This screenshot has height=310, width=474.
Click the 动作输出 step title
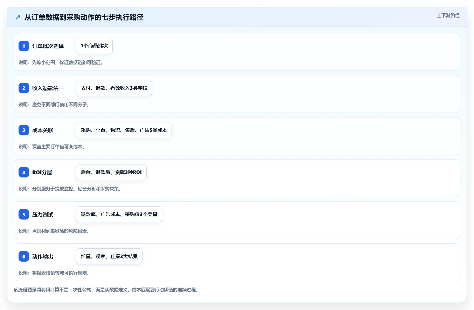43,256
